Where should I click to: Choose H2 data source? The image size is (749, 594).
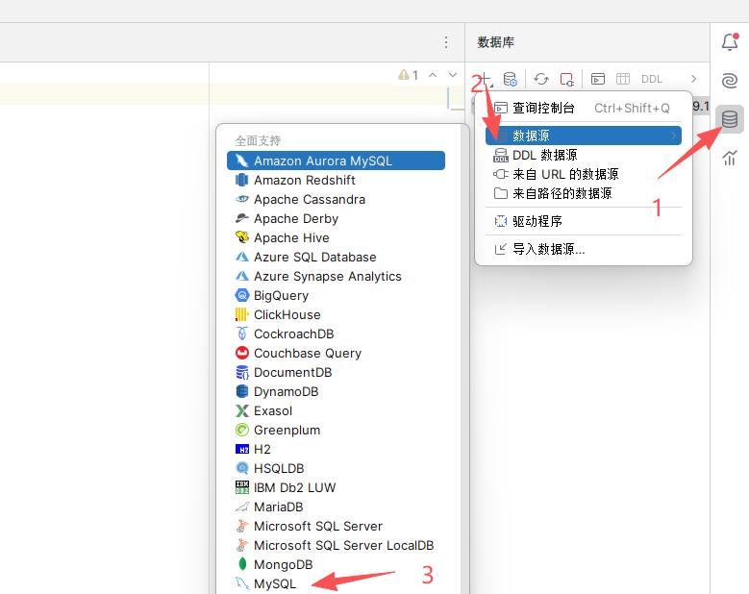point(336,449)
